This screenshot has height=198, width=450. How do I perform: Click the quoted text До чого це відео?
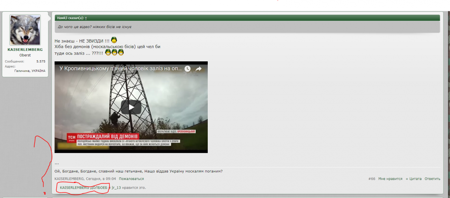coord(94,27)
